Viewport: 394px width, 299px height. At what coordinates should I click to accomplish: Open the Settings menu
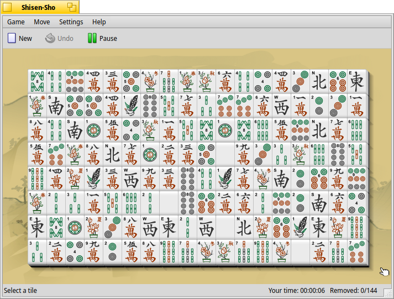pyautogui.click(x=71, y=22)
